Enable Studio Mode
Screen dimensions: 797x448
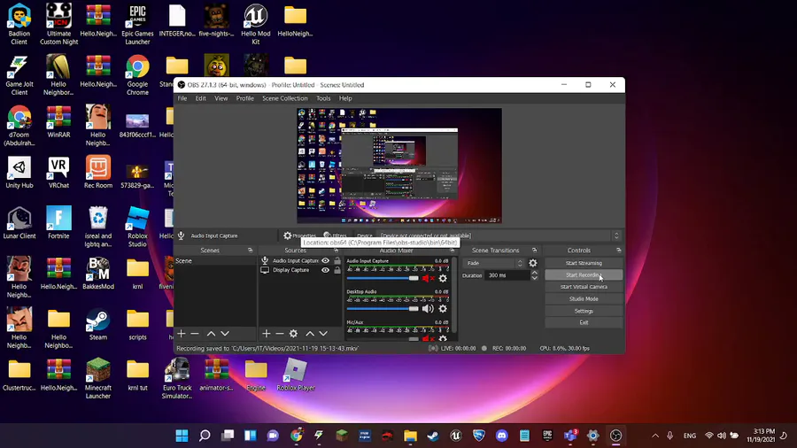[584, 299]
